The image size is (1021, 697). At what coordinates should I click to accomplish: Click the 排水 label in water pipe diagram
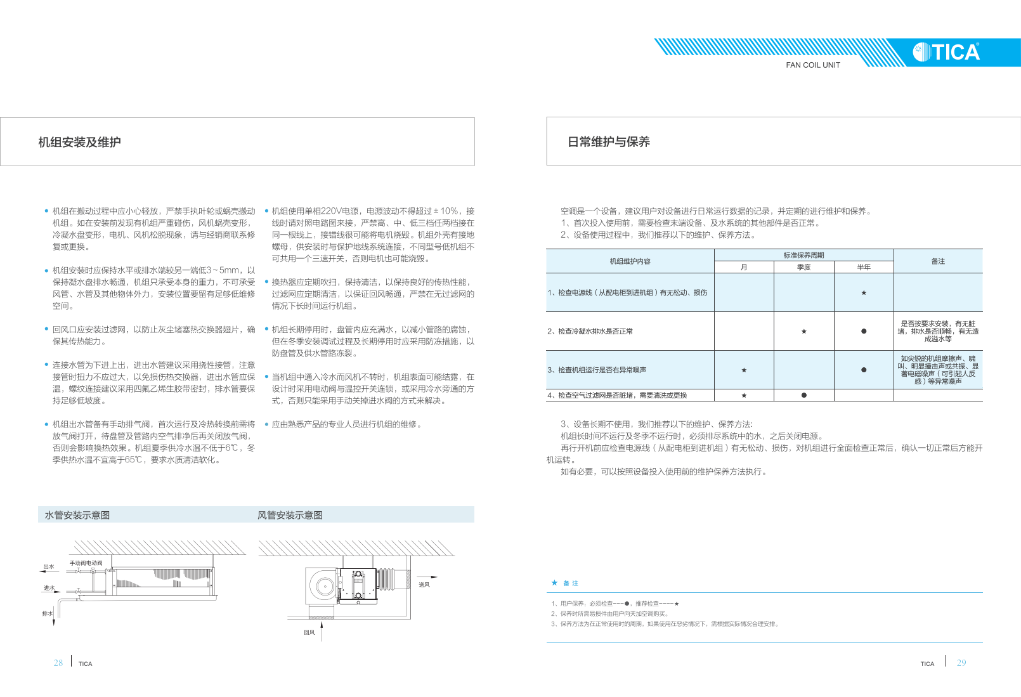coord(47,613)
